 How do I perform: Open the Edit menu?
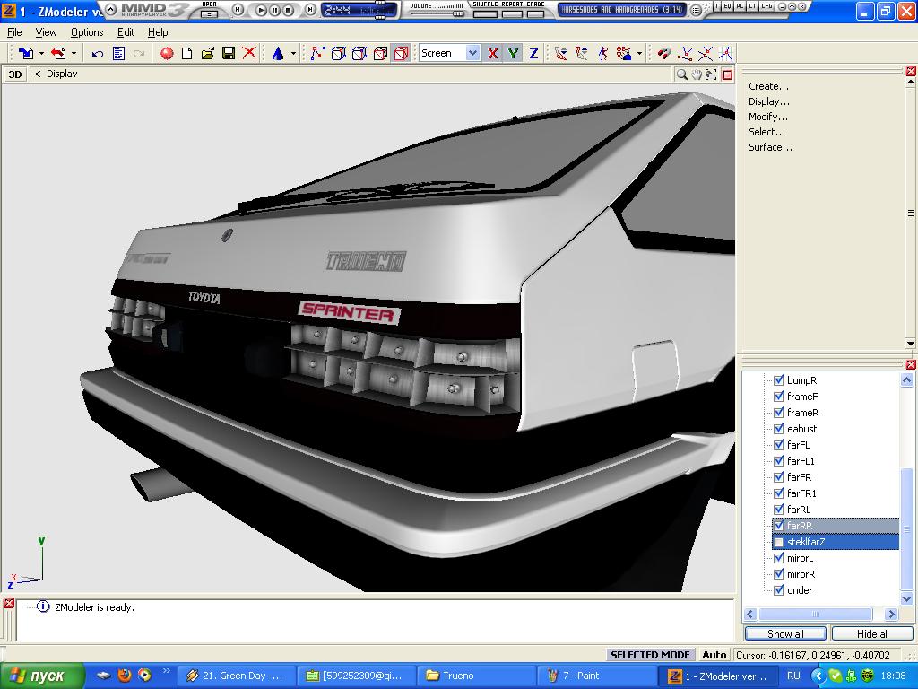[x=126, y=32]
